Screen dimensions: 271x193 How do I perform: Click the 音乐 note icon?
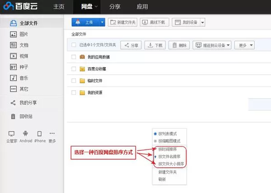tap(13, 78)
